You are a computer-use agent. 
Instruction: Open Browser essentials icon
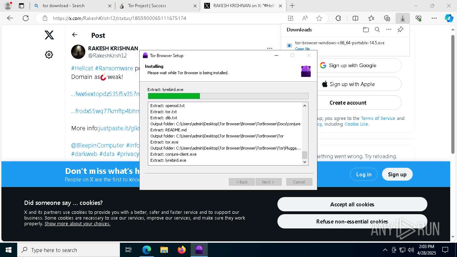(x=418, y=18)
